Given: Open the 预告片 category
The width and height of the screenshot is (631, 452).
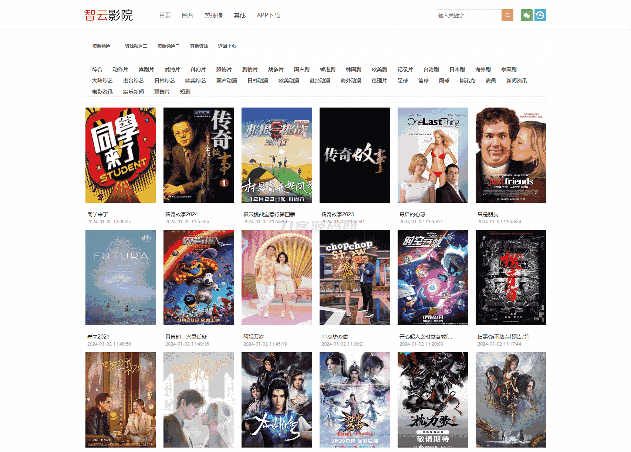Looking at the screenshot, I should [162, 92].
